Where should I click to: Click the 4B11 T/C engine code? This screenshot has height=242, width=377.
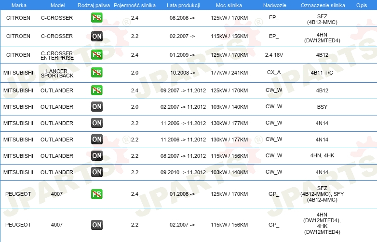(322, 73)
